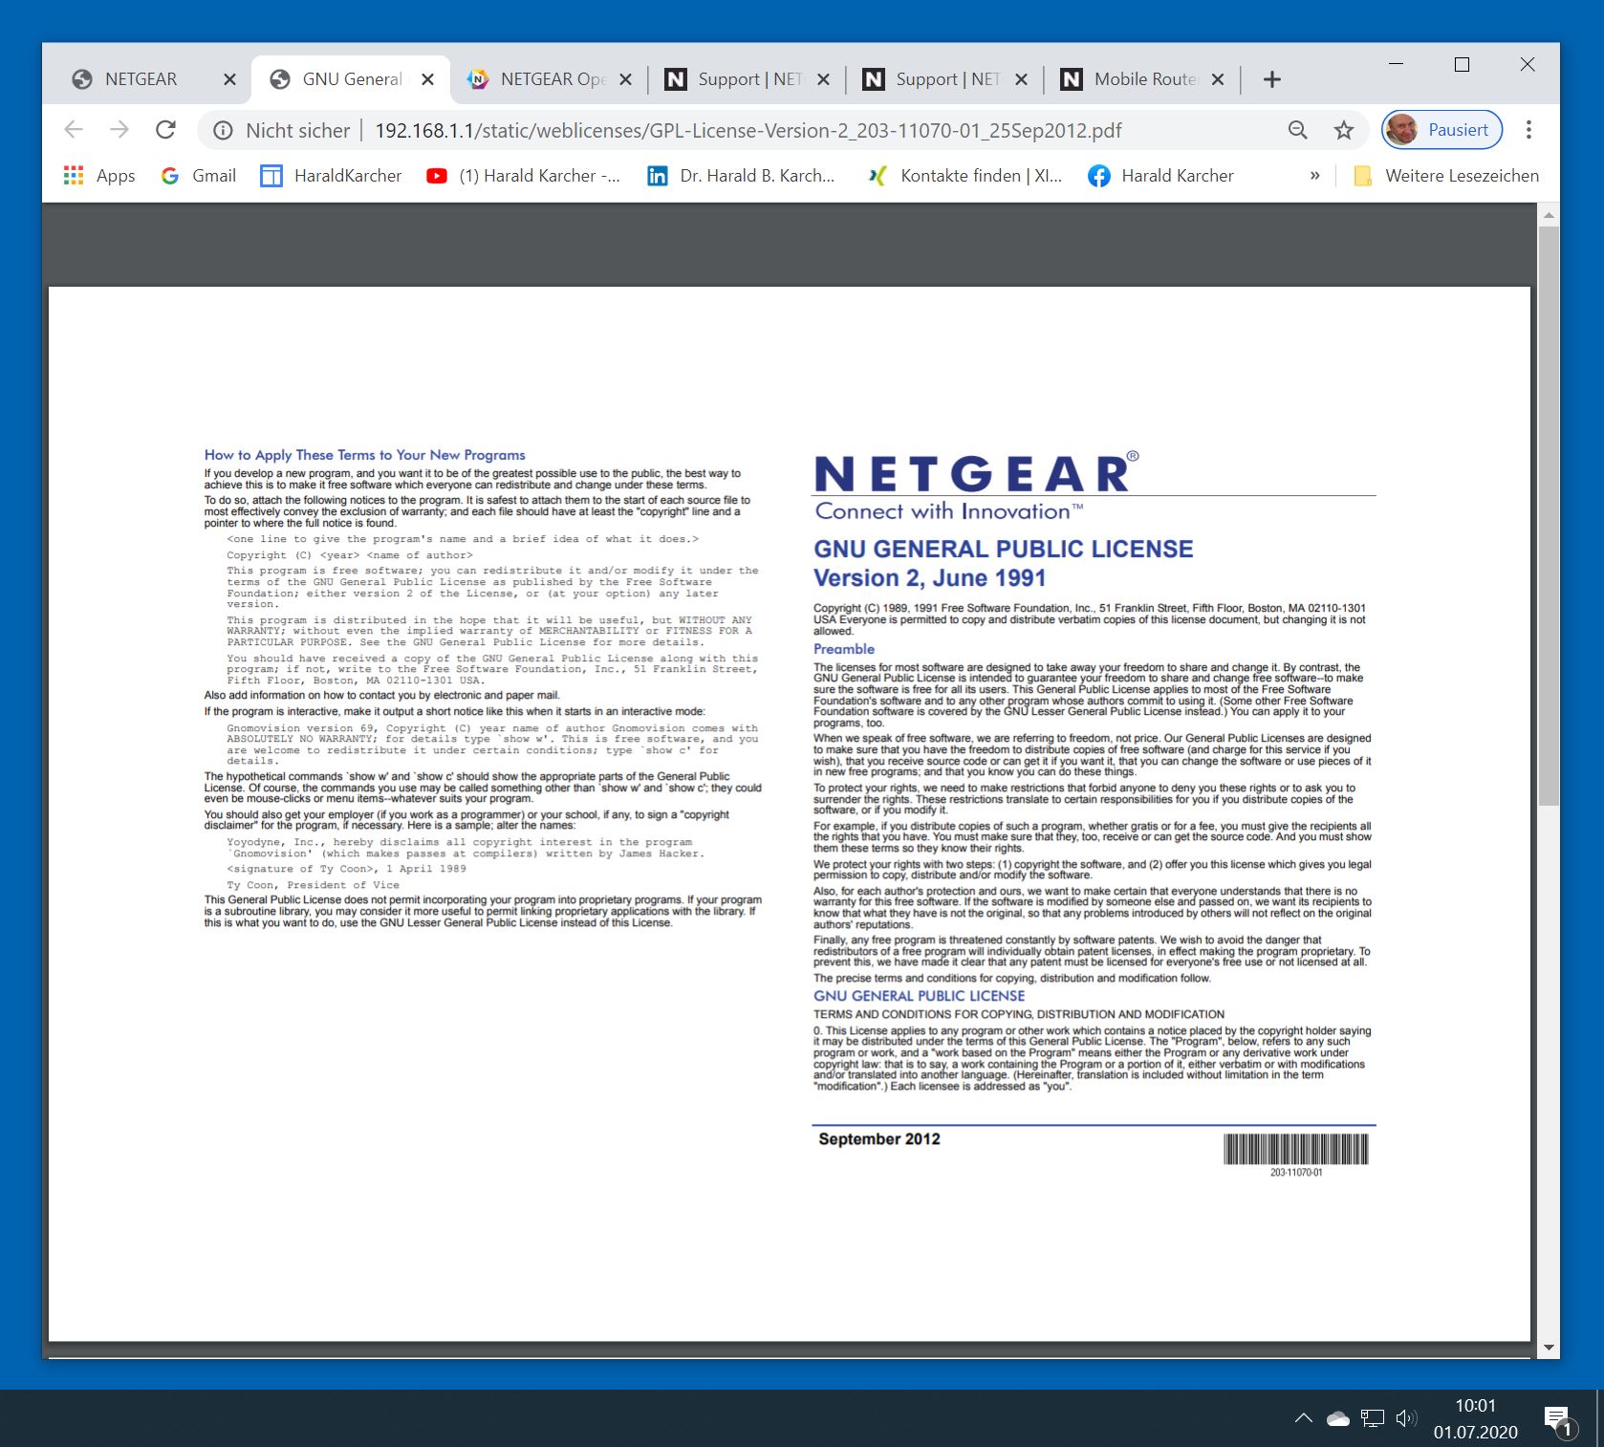Select the GNU General tab
Viewport: 1604px width, 1447px height.
352,79
